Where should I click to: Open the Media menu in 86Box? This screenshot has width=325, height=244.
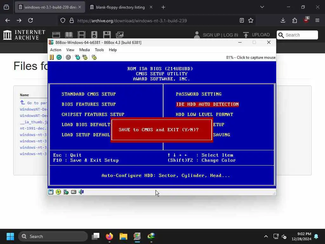coord(84,50)
